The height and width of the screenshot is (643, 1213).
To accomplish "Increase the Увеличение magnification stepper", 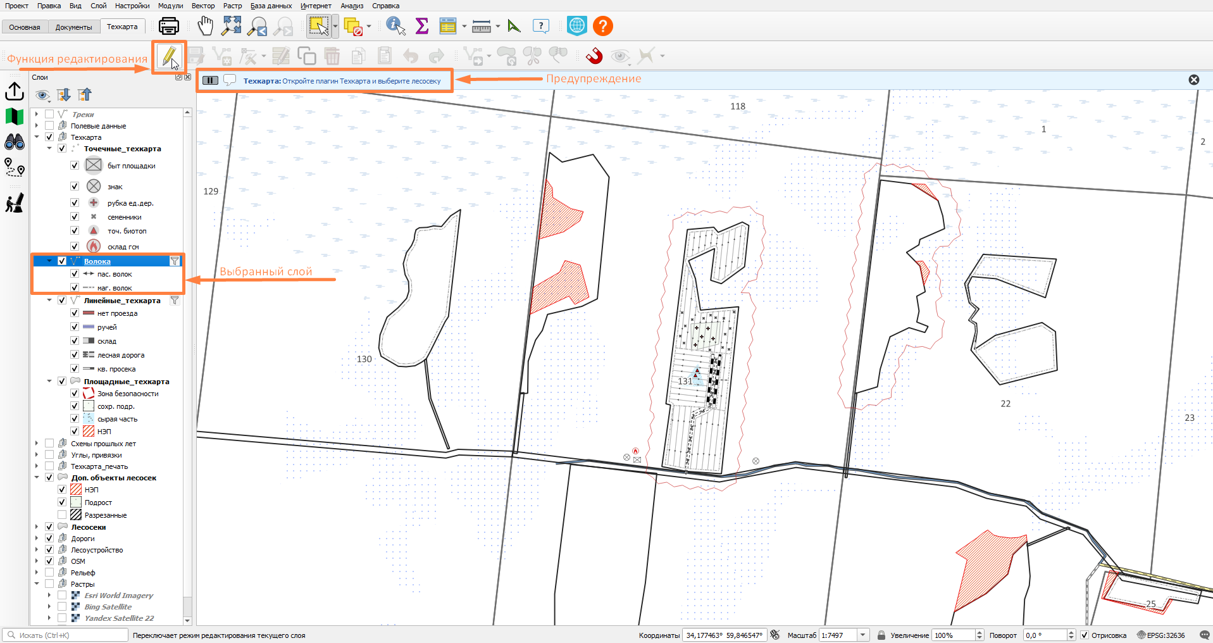I will coord(980,632).
